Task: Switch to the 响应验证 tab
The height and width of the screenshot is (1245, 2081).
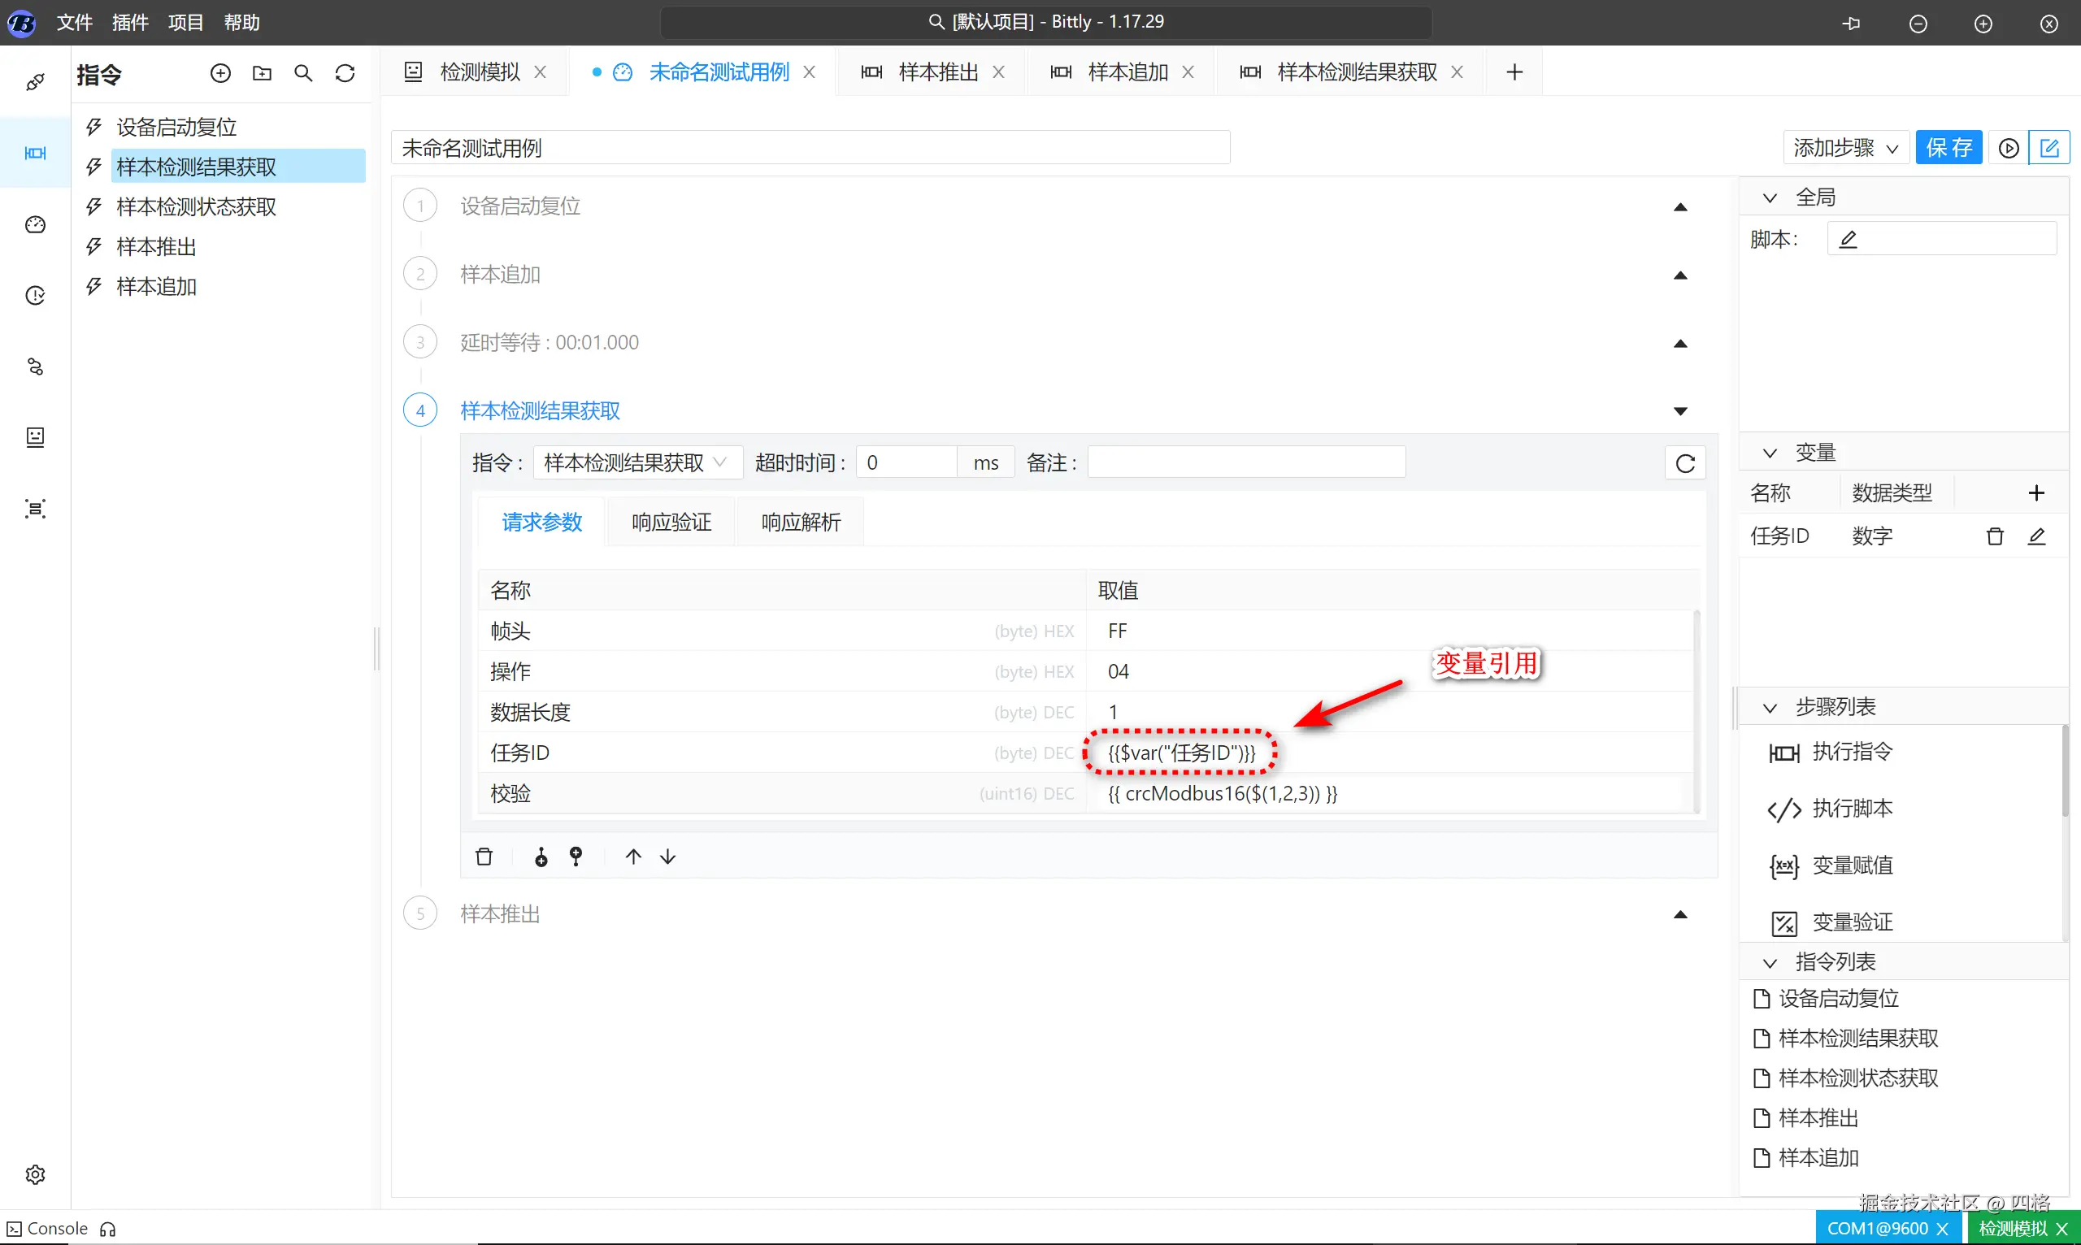Action: pyautogui.click(x=671, y=523)
